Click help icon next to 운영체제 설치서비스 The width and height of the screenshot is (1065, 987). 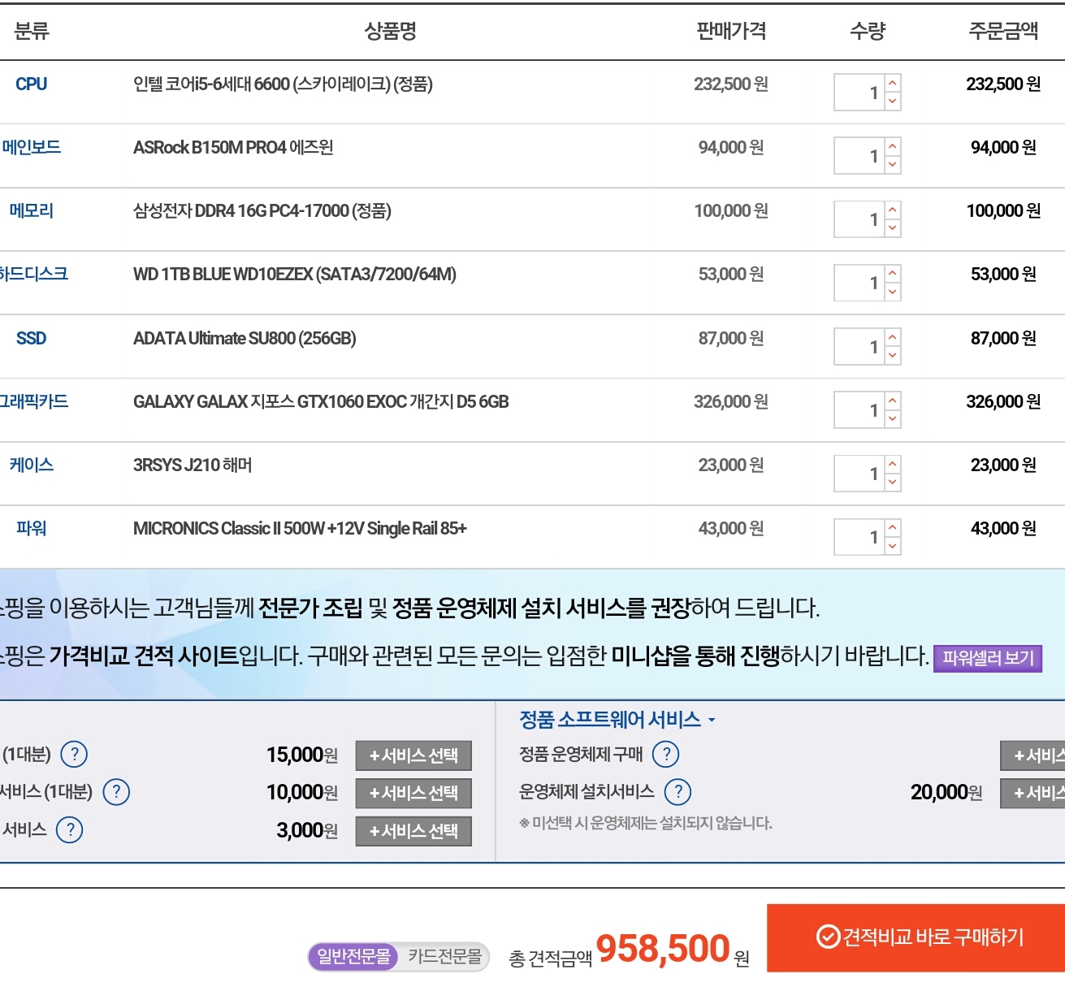(678, 792)
